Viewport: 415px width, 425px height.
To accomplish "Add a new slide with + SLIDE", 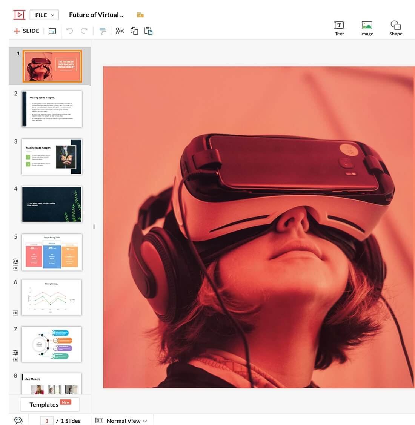I will tap(26, 31).
